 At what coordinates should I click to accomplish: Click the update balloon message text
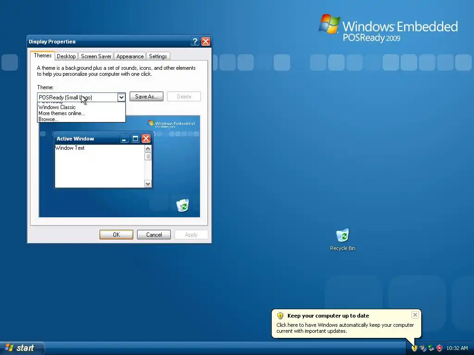click(345, 328)
